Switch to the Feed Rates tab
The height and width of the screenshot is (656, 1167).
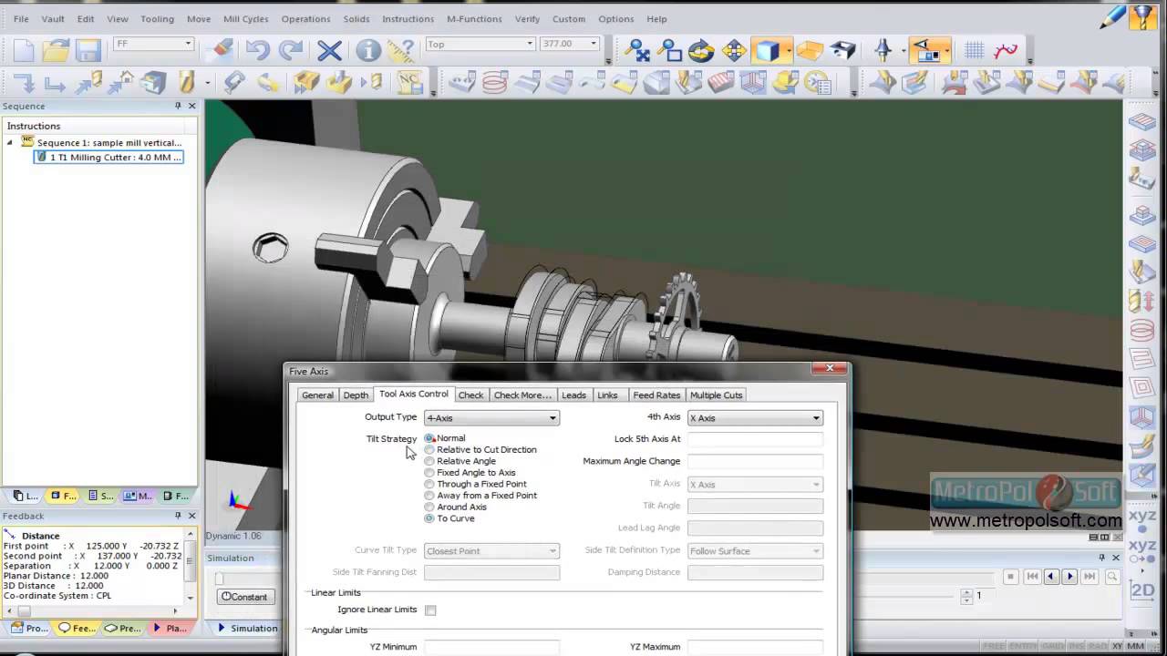point(656,395)
